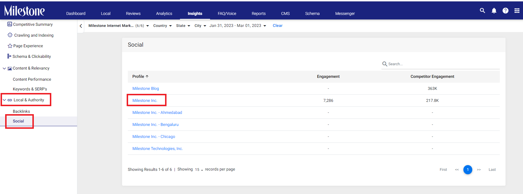Open the Analytics tab
523x194 pixels.
click(164, 13)
